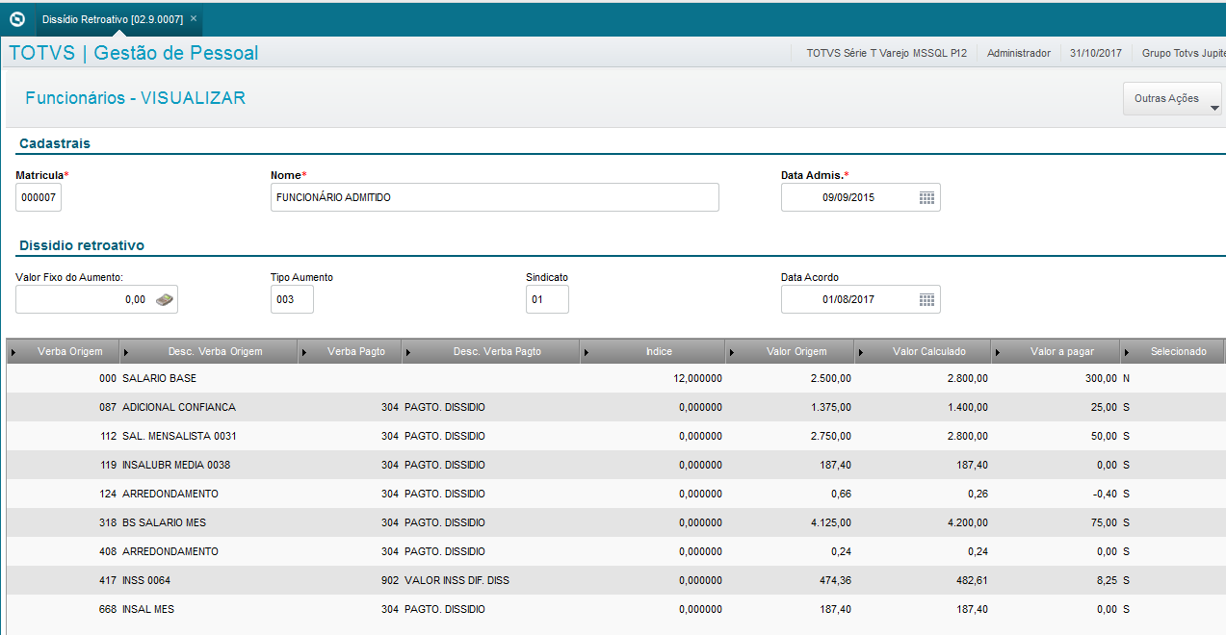Click the Administrador user label
1226x635 pixels.
tap(1019, 53)
